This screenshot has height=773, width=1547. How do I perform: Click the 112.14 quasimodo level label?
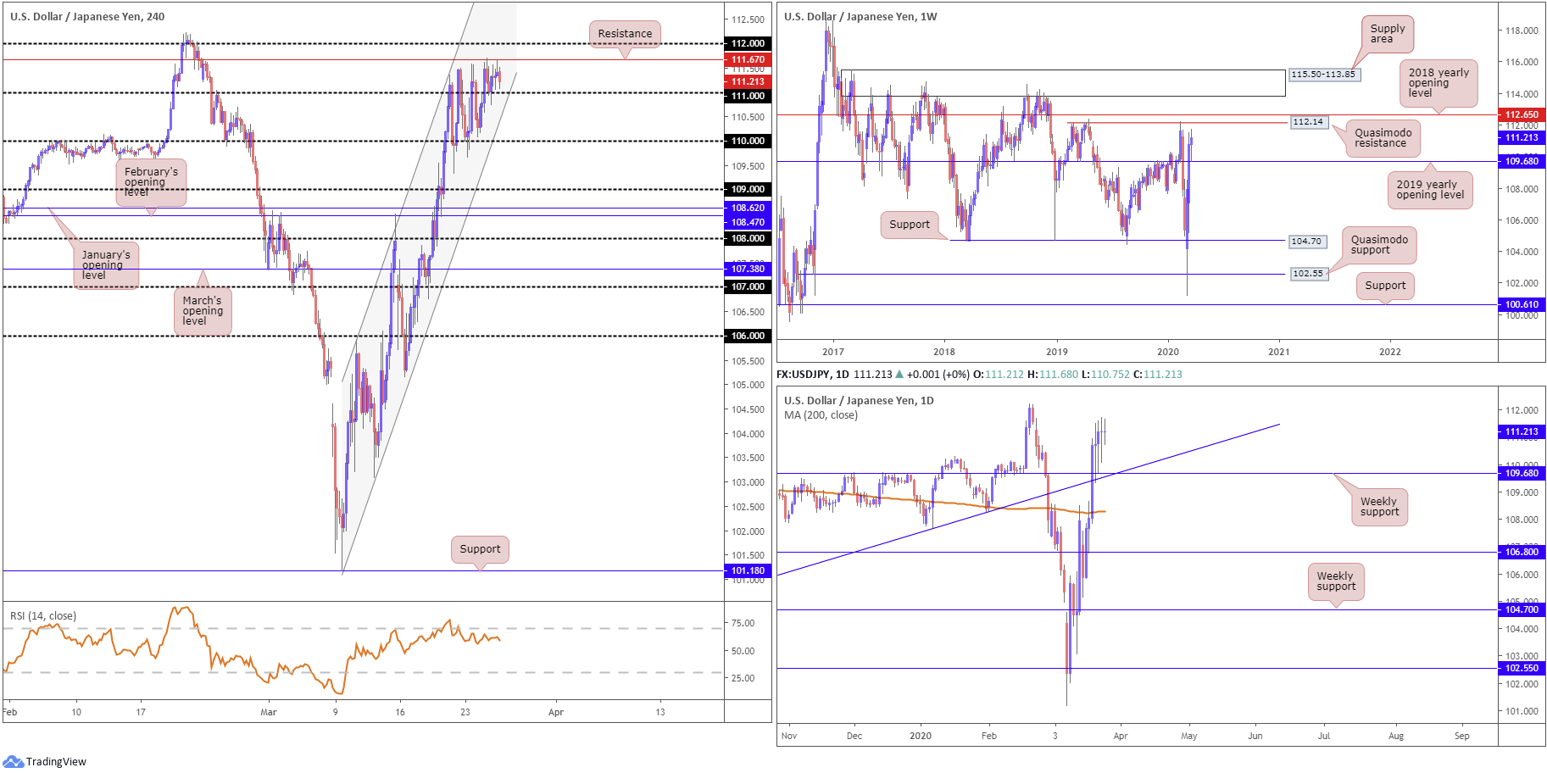pyautogui.click(x=1308, y=122)
